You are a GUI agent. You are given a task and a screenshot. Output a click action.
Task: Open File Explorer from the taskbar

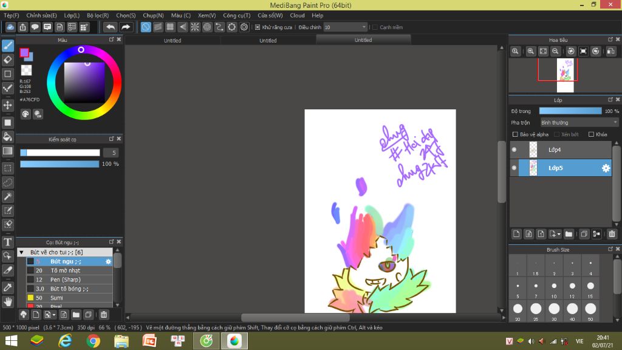click(121, 341)
